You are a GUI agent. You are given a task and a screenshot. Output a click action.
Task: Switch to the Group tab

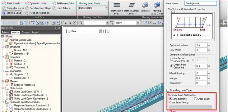click(25, 32)
